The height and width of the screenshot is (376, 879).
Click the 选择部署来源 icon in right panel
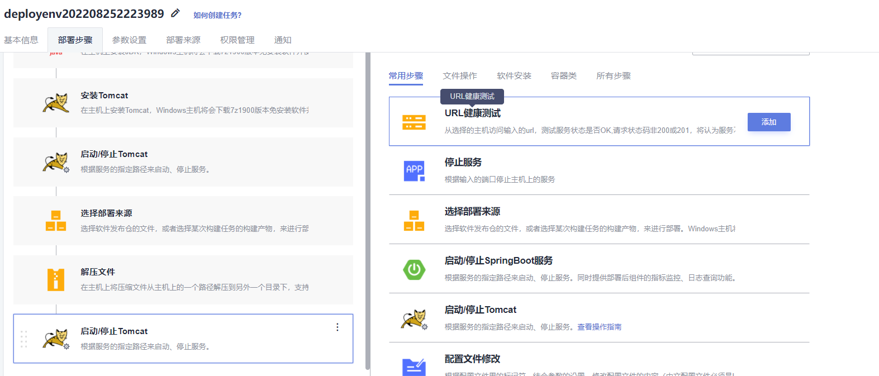pos(414,221)
